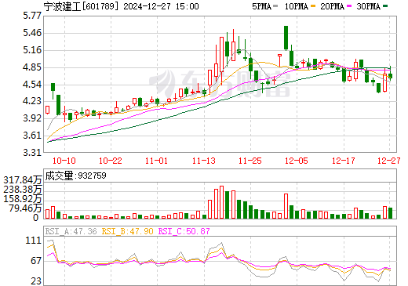
Task: Click date axis label 12-05
Action: [x=297, y=161]
